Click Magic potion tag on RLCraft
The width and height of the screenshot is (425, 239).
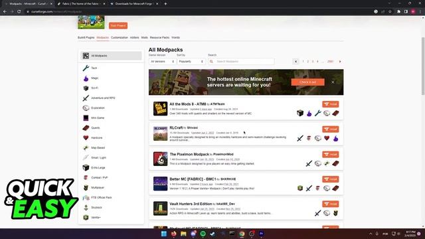335,138
